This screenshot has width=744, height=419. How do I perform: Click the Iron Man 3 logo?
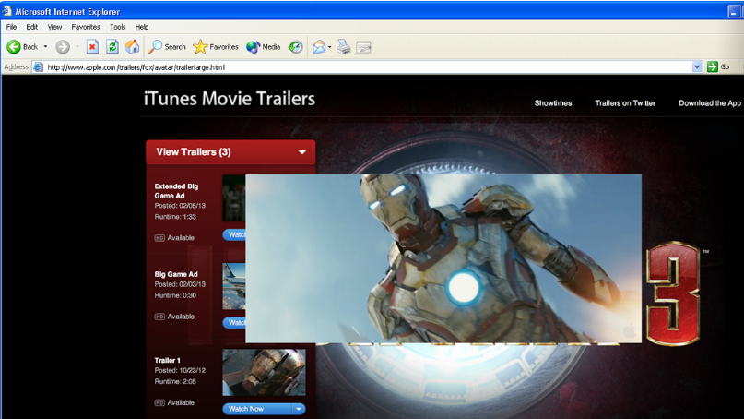(x=673, y=293)
